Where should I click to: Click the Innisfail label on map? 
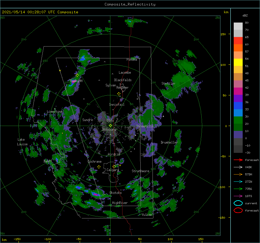click(x=117, y=105)
